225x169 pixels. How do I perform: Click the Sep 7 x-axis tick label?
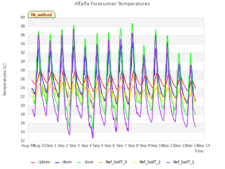pos(121,145)
